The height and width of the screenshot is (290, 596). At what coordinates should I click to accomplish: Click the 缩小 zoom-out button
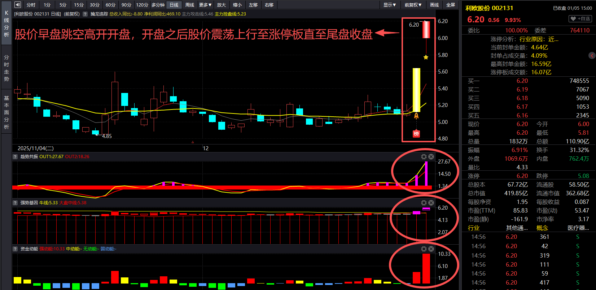click(x=237, y=5)
